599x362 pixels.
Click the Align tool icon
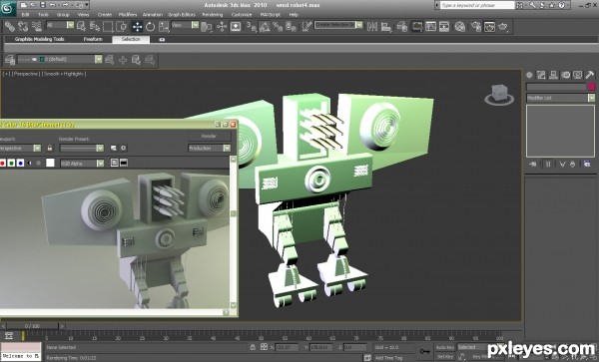click(386, 26)
